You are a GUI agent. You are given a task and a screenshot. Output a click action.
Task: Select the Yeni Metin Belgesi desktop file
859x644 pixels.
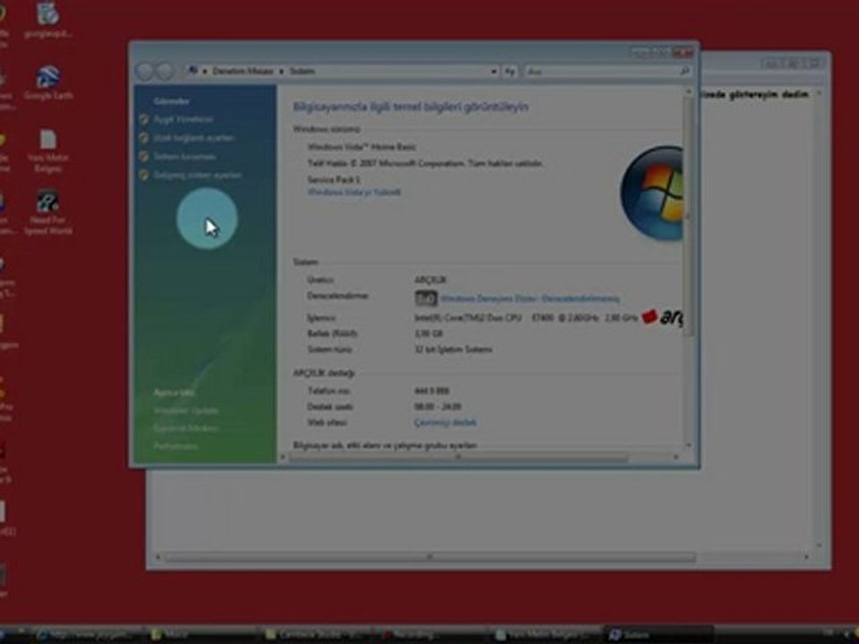coord(48,150)
